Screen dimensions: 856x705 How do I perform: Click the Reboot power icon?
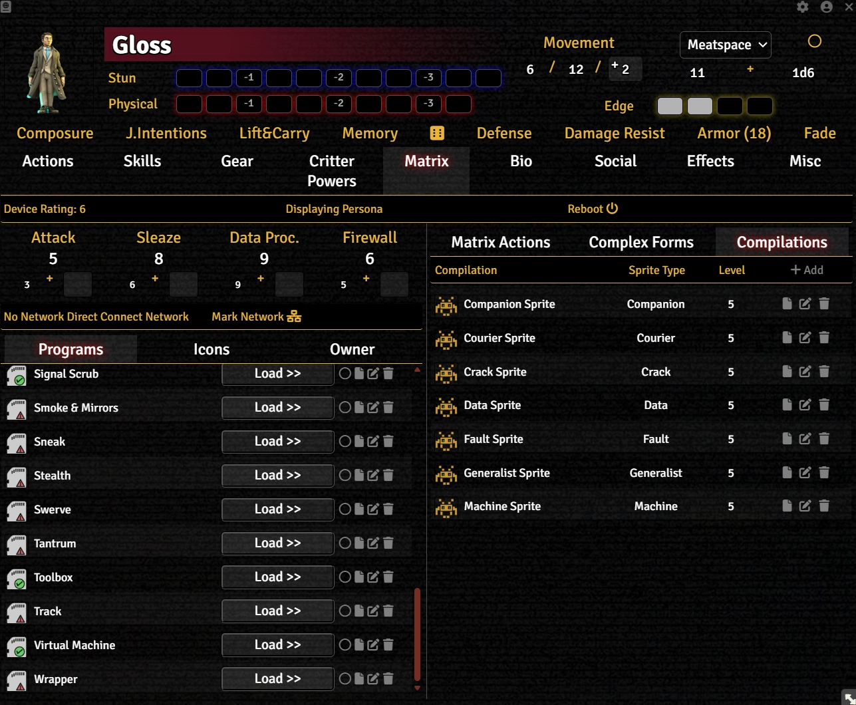coord(612,209)
